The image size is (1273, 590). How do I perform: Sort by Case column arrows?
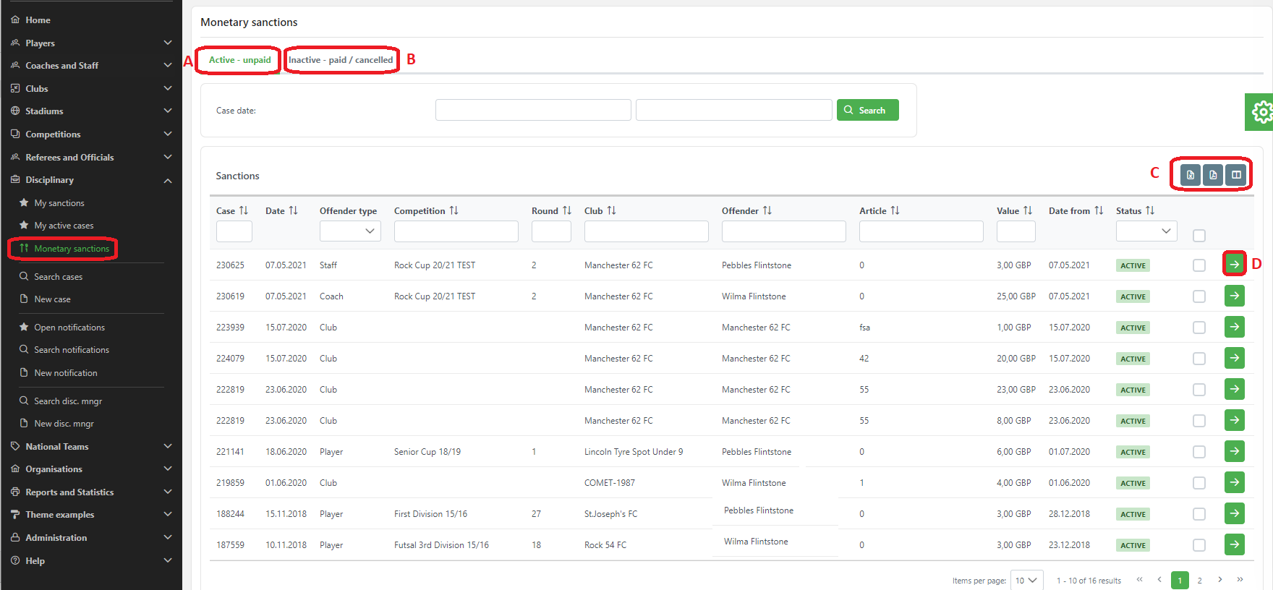click(x=244, y=210)
